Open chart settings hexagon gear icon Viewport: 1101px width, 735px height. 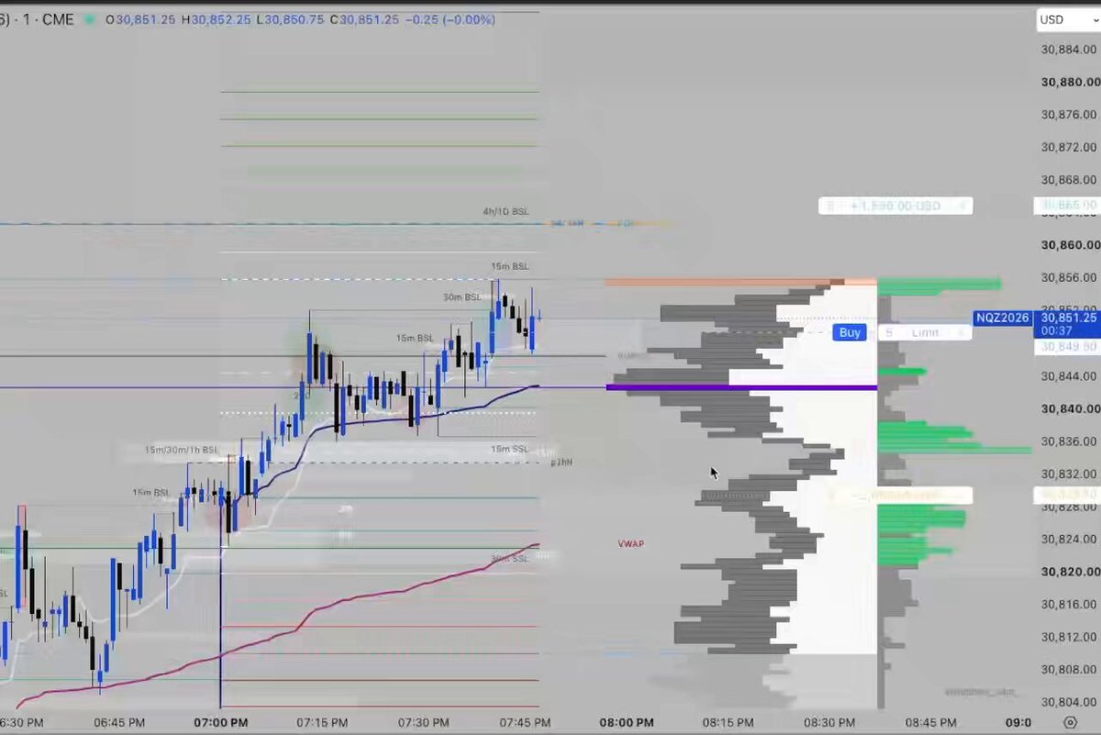(1071, 722)
